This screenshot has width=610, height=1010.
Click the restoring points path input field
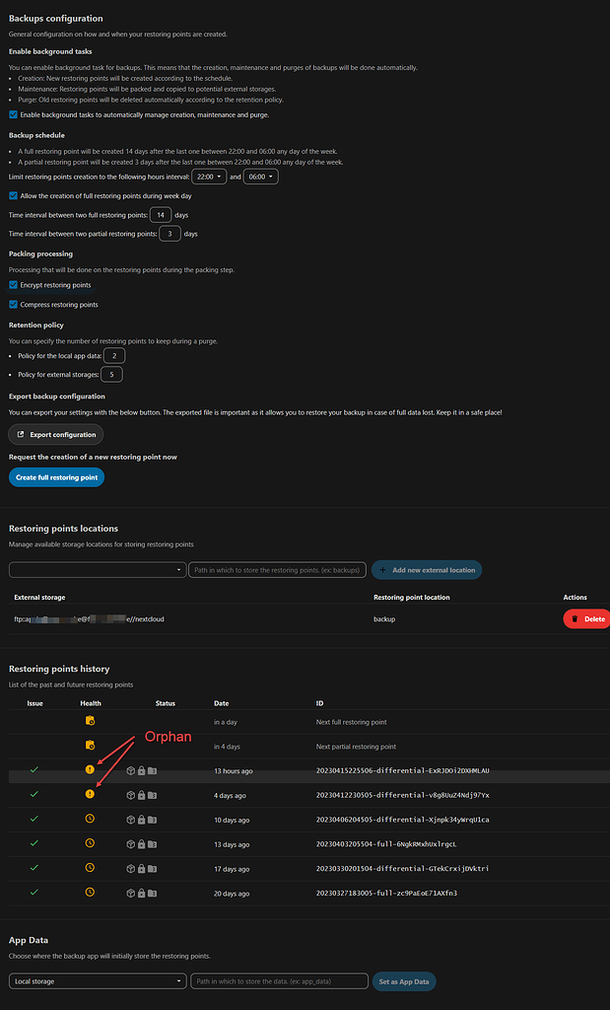[278, 569]
